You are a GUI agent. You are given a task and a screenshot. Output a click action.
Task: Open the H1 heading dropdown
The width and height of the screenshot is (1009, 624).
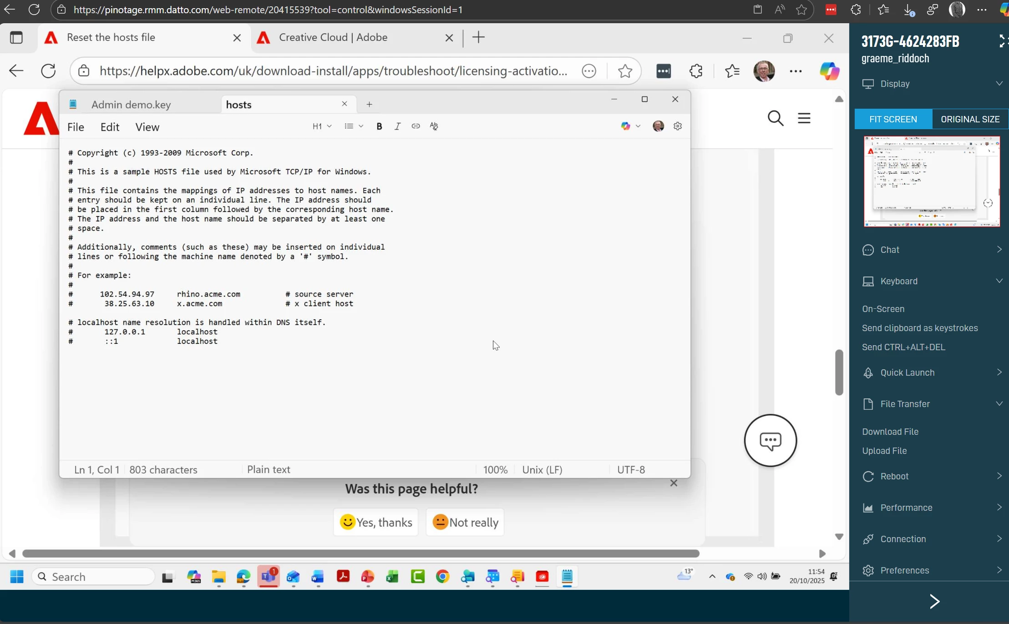[322, 126]
